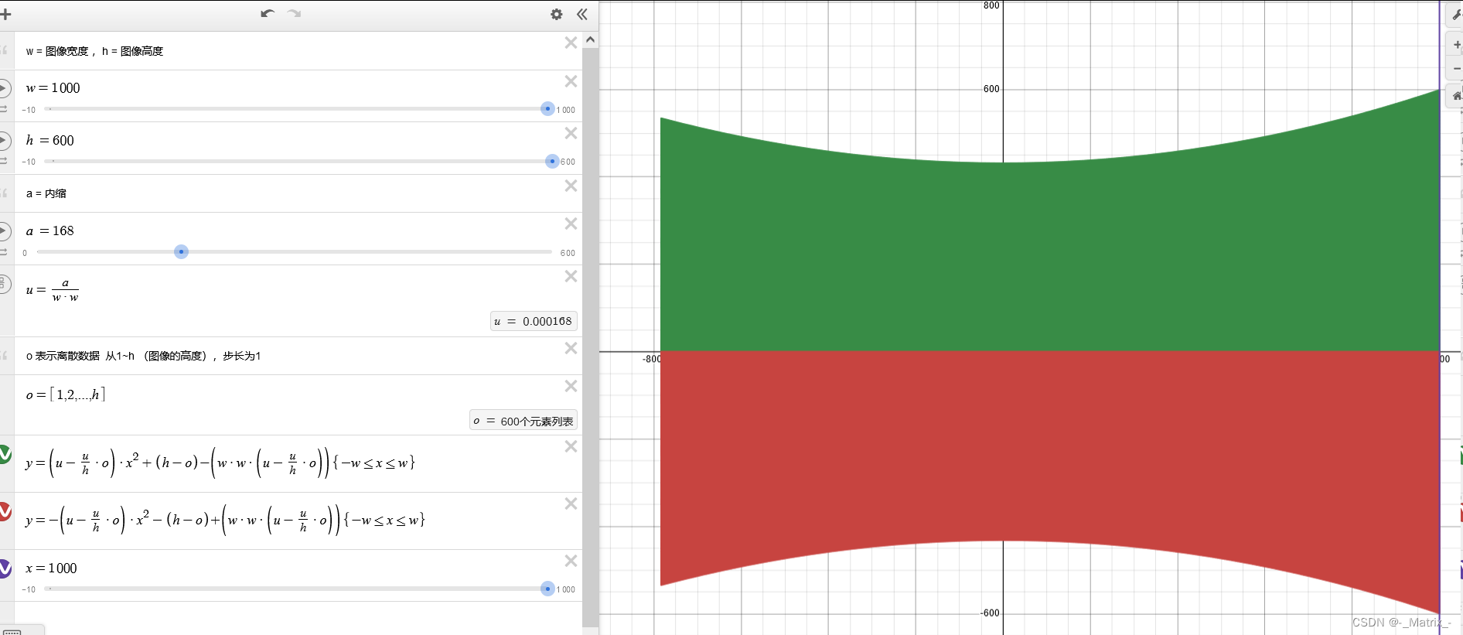Delete the green parabola expression row
Image resolution: width=1463 pixels, height=635 pixels.
pyautogui.click(x=571, y=446)
